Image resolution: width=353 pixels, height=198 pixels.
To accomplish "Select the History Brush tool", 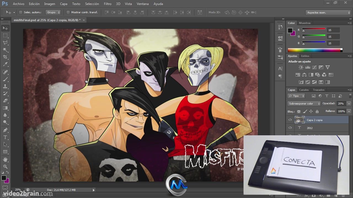I will coord(5,94).
